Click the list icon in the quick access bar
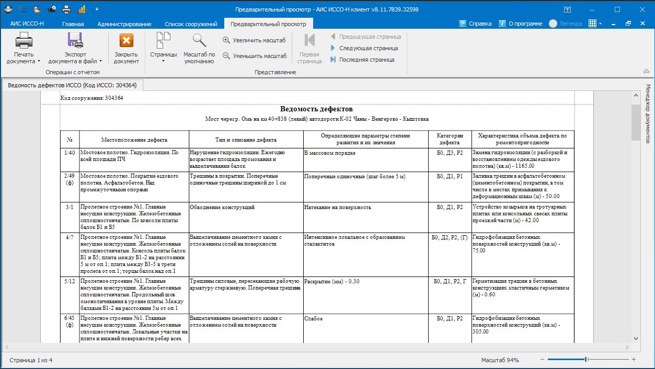This screenshot has height=369, width=655. 22,9
